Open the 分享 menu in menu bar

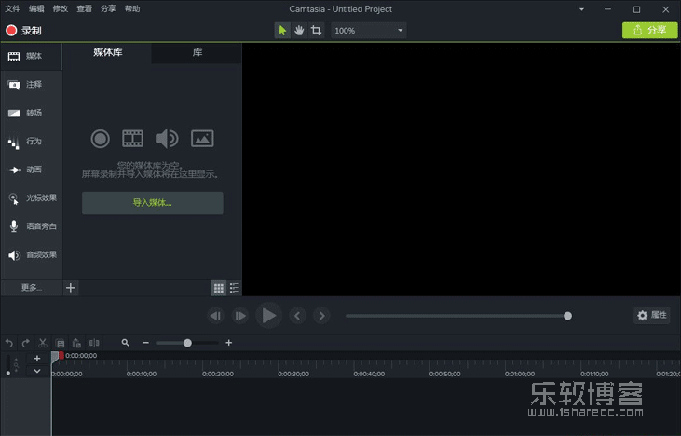click(108, 8)
